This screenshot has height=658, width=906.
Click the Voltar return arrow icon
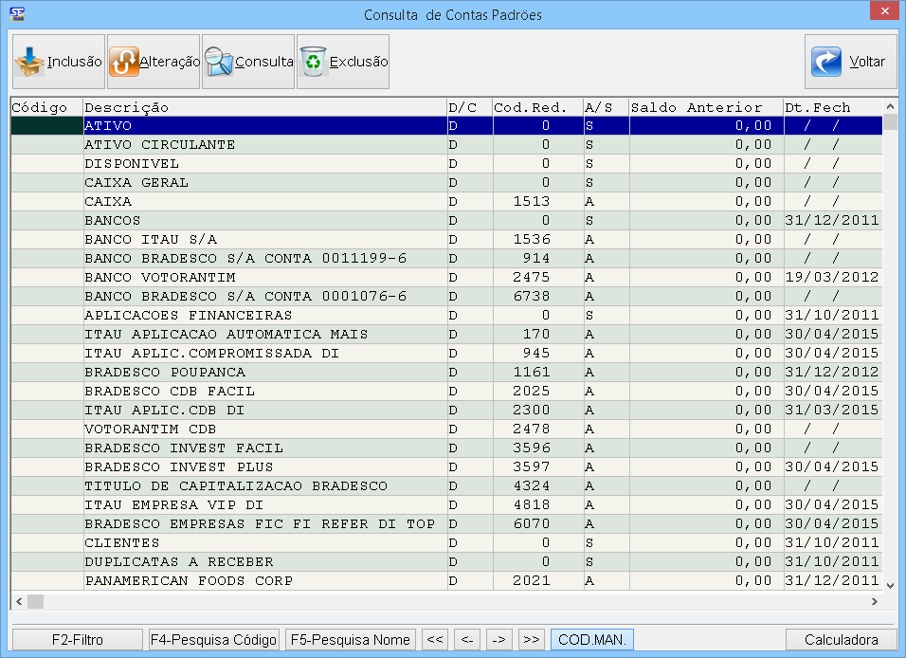tap(827, 63)
